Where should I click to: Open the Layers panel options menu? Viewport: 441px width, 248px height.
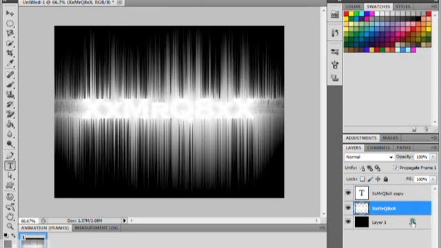[434, 147]
